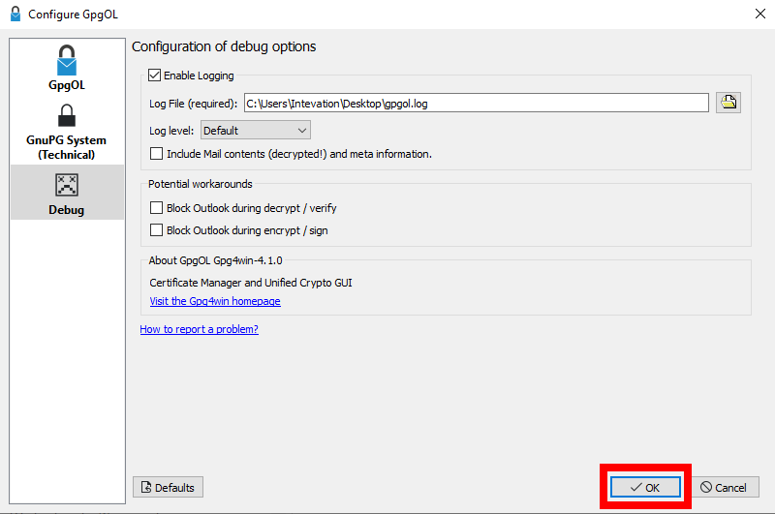Click the Cancel circle-slash icon

click(x=706, y=488)
